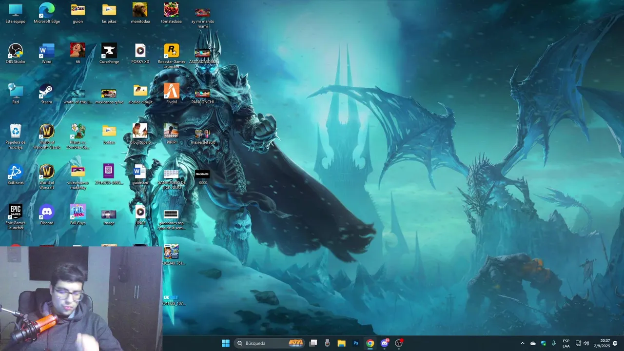The width and height of the screenshot is (624, 351).
Task: Click the Búsqueda taskbar search box
Action: tap(270, 343)
